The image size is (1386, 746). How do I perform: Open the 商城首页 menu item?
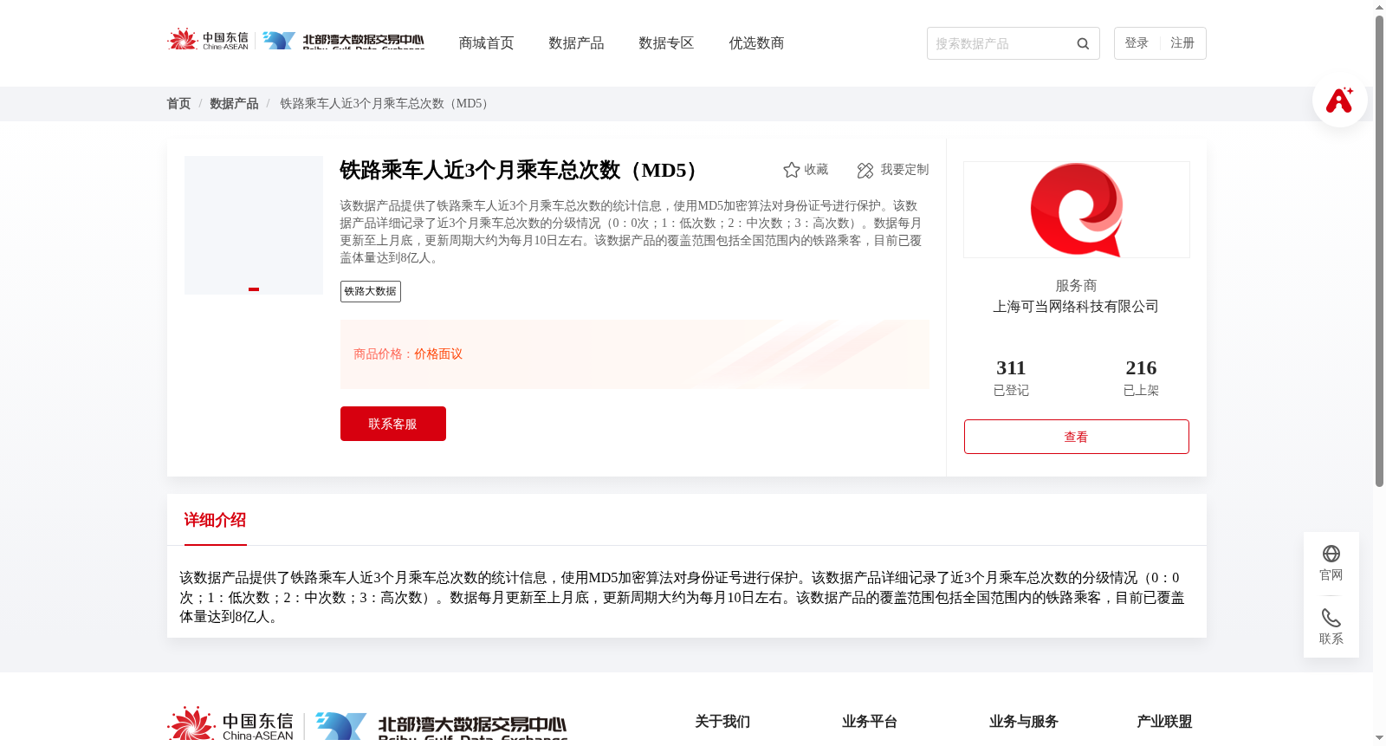point(486,43)
